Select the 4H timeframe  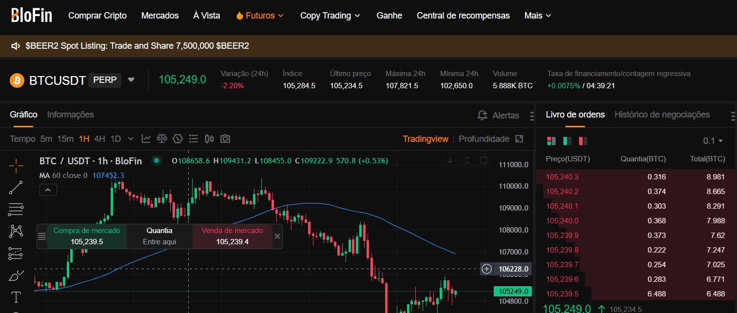pos(99,139)
